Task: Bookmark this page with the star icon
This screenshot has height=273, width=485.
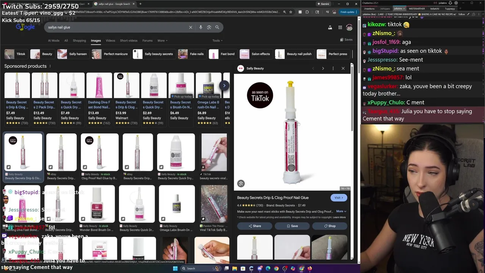Action: [291, 12]
